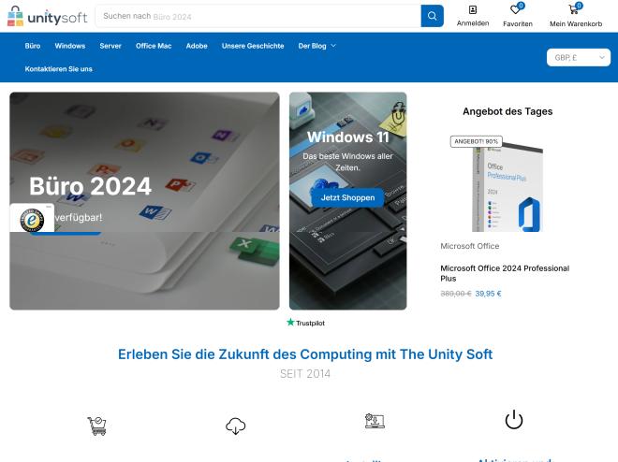Open the Adobe menu item
The height and width of the screenshot is (462, 618).
197,46
